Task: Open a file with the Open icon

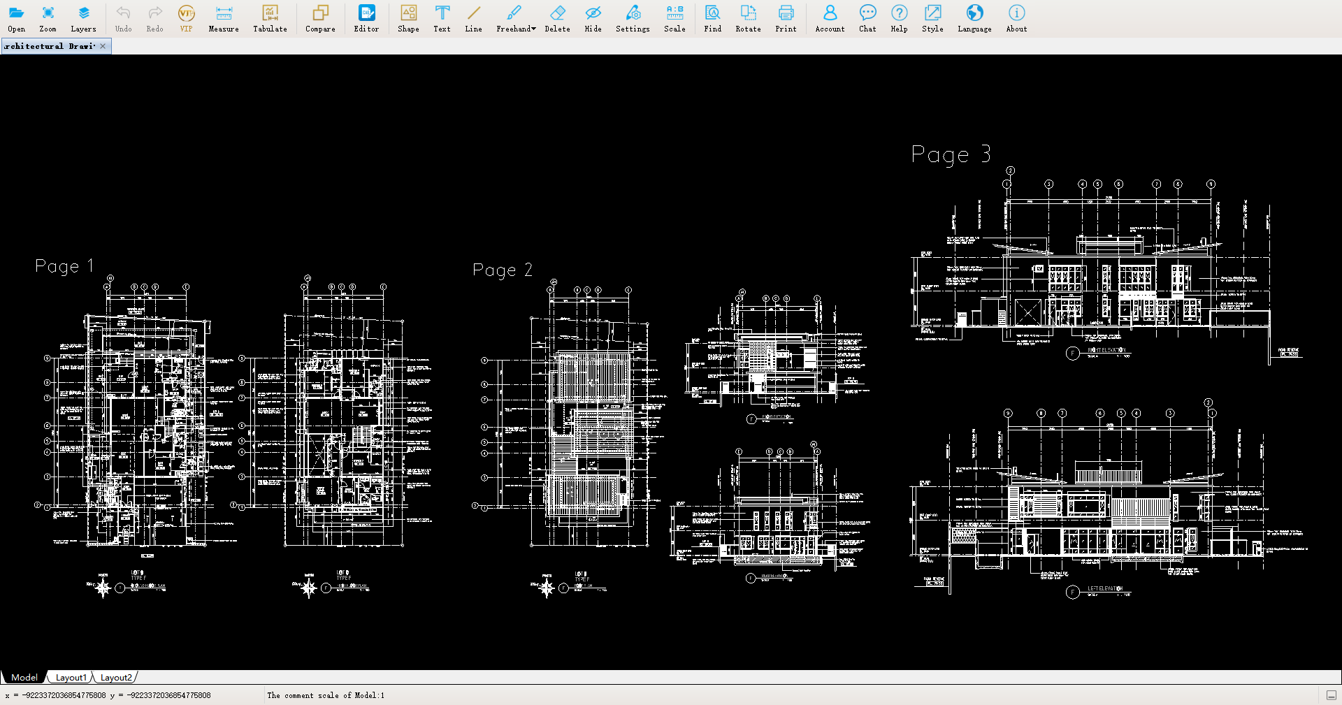Action: click(x=16, y=18)
